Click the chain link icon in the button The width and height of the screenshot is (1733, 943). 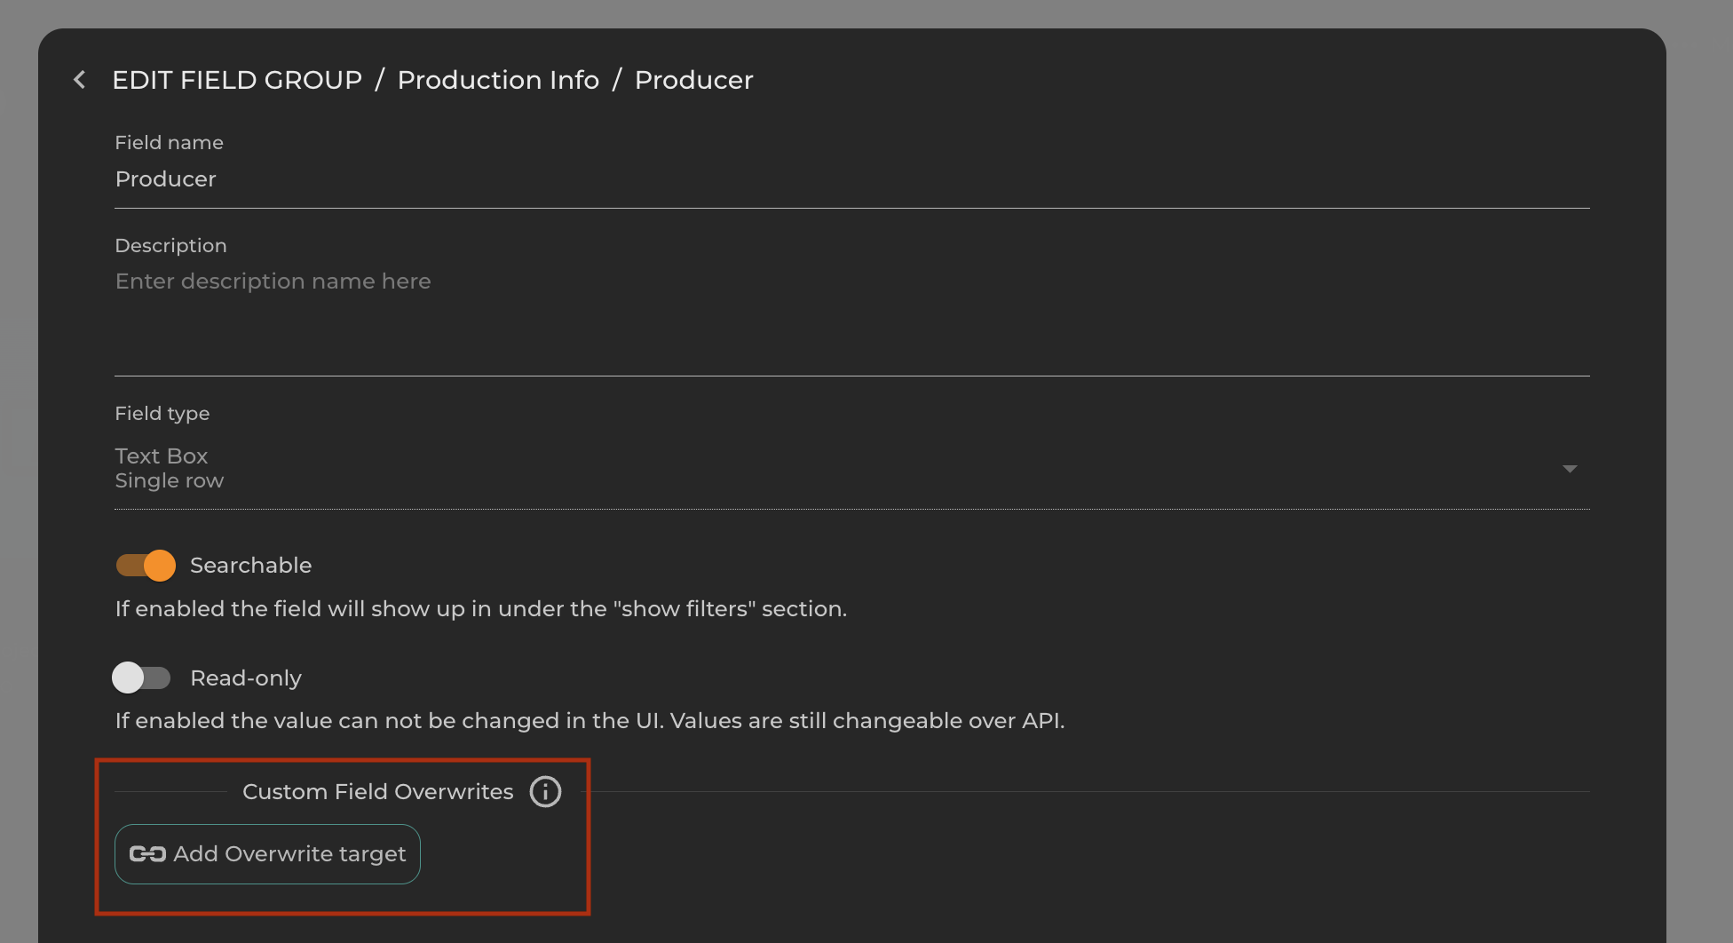pos(147,854)
